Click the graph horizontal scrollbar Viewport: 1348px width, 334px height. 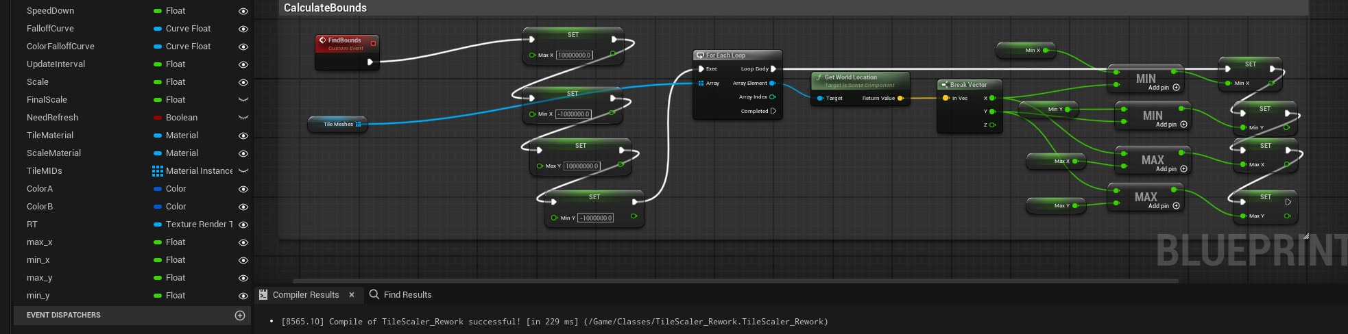point(735,281)
